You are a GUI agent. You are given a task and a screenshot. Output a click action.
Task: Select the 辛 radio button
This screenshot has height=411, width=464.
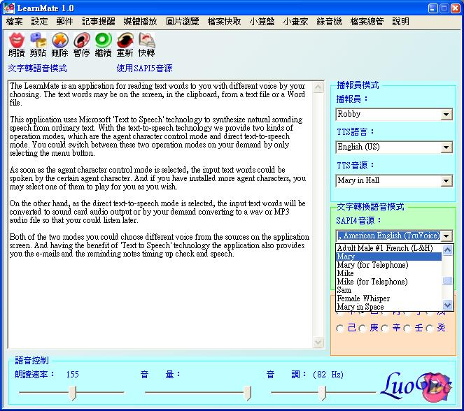tap(385, 329)
